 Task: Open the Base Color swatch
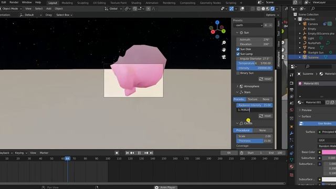(329, 152)
